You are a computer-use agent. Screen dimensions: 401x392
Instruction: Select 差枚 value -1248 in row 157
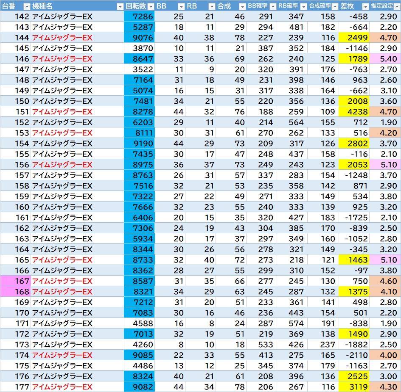(x=354, y=175)
